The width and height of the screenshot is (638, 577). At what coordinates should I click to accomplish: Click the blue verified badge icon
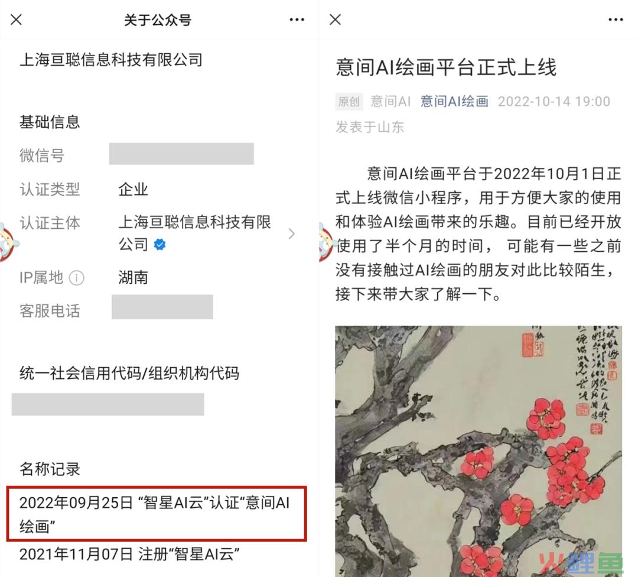(x=159, y=244)
